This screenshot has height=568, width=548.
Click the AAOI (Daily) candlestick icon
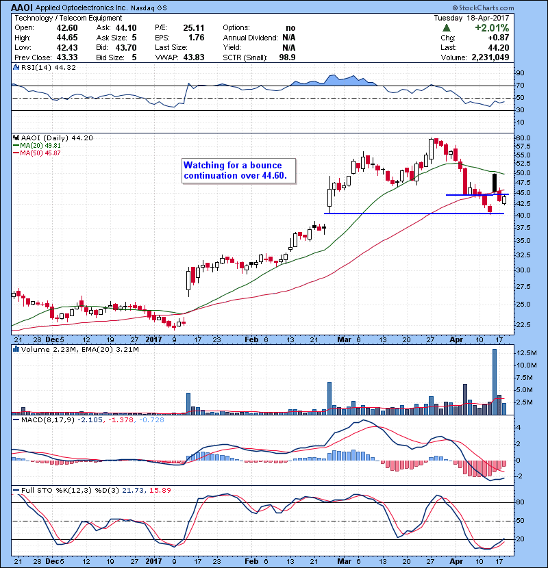pyautogui.click(x=16, y=138)
